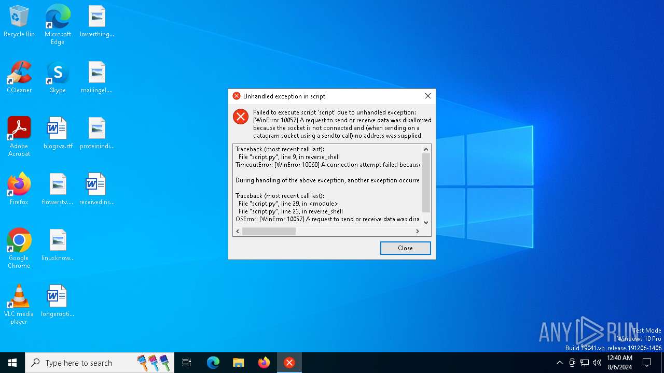Click the 'During handling of the above exception' line

(x=327, y=180)
